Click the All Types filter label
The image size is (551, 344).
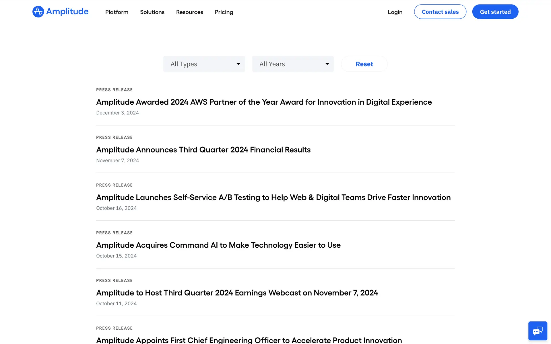(184, 64)
